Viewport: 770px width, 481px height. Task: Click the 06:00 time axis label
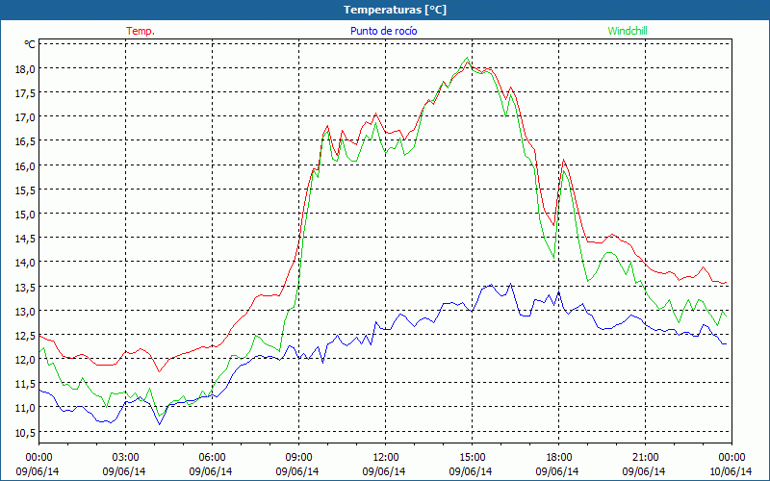point(212,458)
